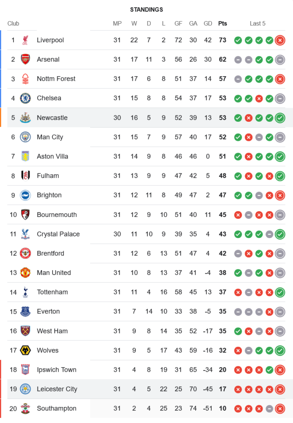Click the Man City club crest

click(x=25, y=137)
